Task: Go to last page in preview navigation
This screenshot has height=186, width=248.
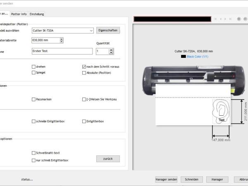Action: coord(230,19)
